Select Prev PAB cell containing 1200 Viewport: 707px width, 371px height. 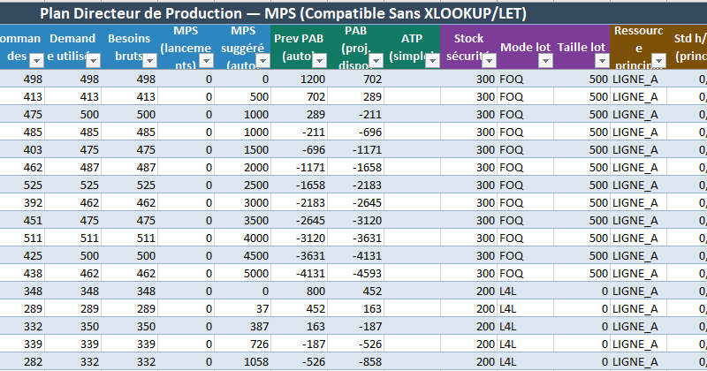coord(299,79)
